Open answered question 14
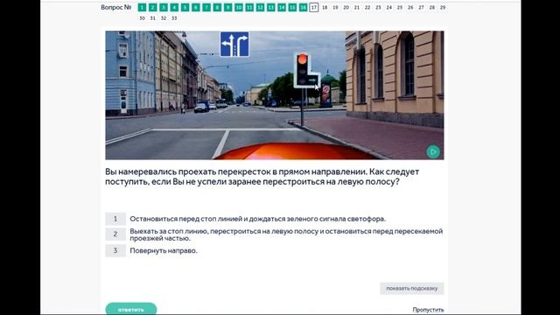 [x=282, y=8]
